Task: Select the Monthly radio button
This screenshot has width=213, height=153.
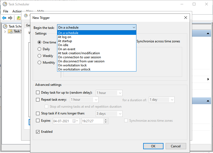Action: coord(40,63)
